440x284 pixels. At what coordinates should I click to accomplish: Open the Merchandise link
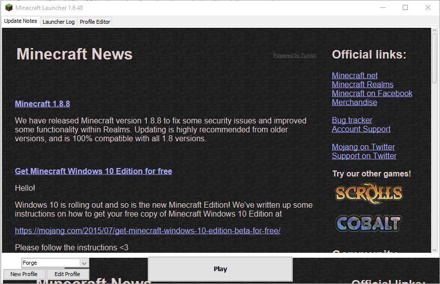(x=354, y=103)
